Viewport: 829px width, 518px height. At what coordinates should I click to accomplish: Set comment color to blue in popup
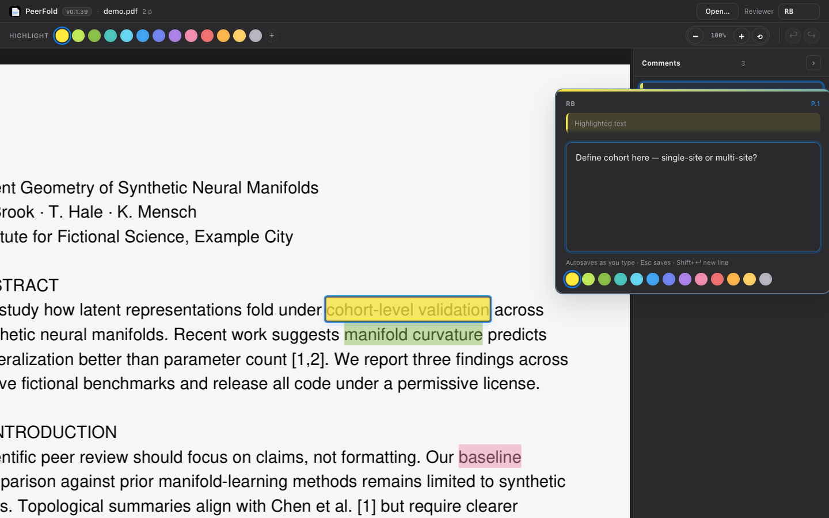pyautogui.click(x=653, y=279)
